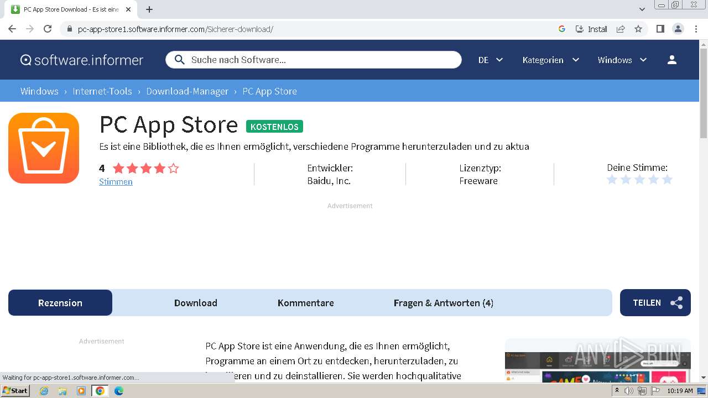Rate one star under Deine Stimme
This screenshot has height=398, width=708.
tap(612, 179)
